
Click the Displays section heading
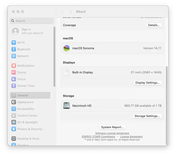[69, 62]
